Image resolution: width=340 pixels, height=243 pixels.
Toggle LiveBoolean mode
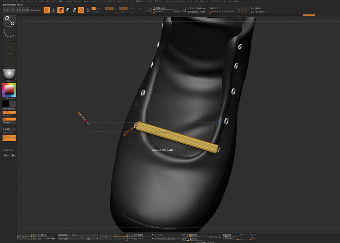click(x=35, y=10)
